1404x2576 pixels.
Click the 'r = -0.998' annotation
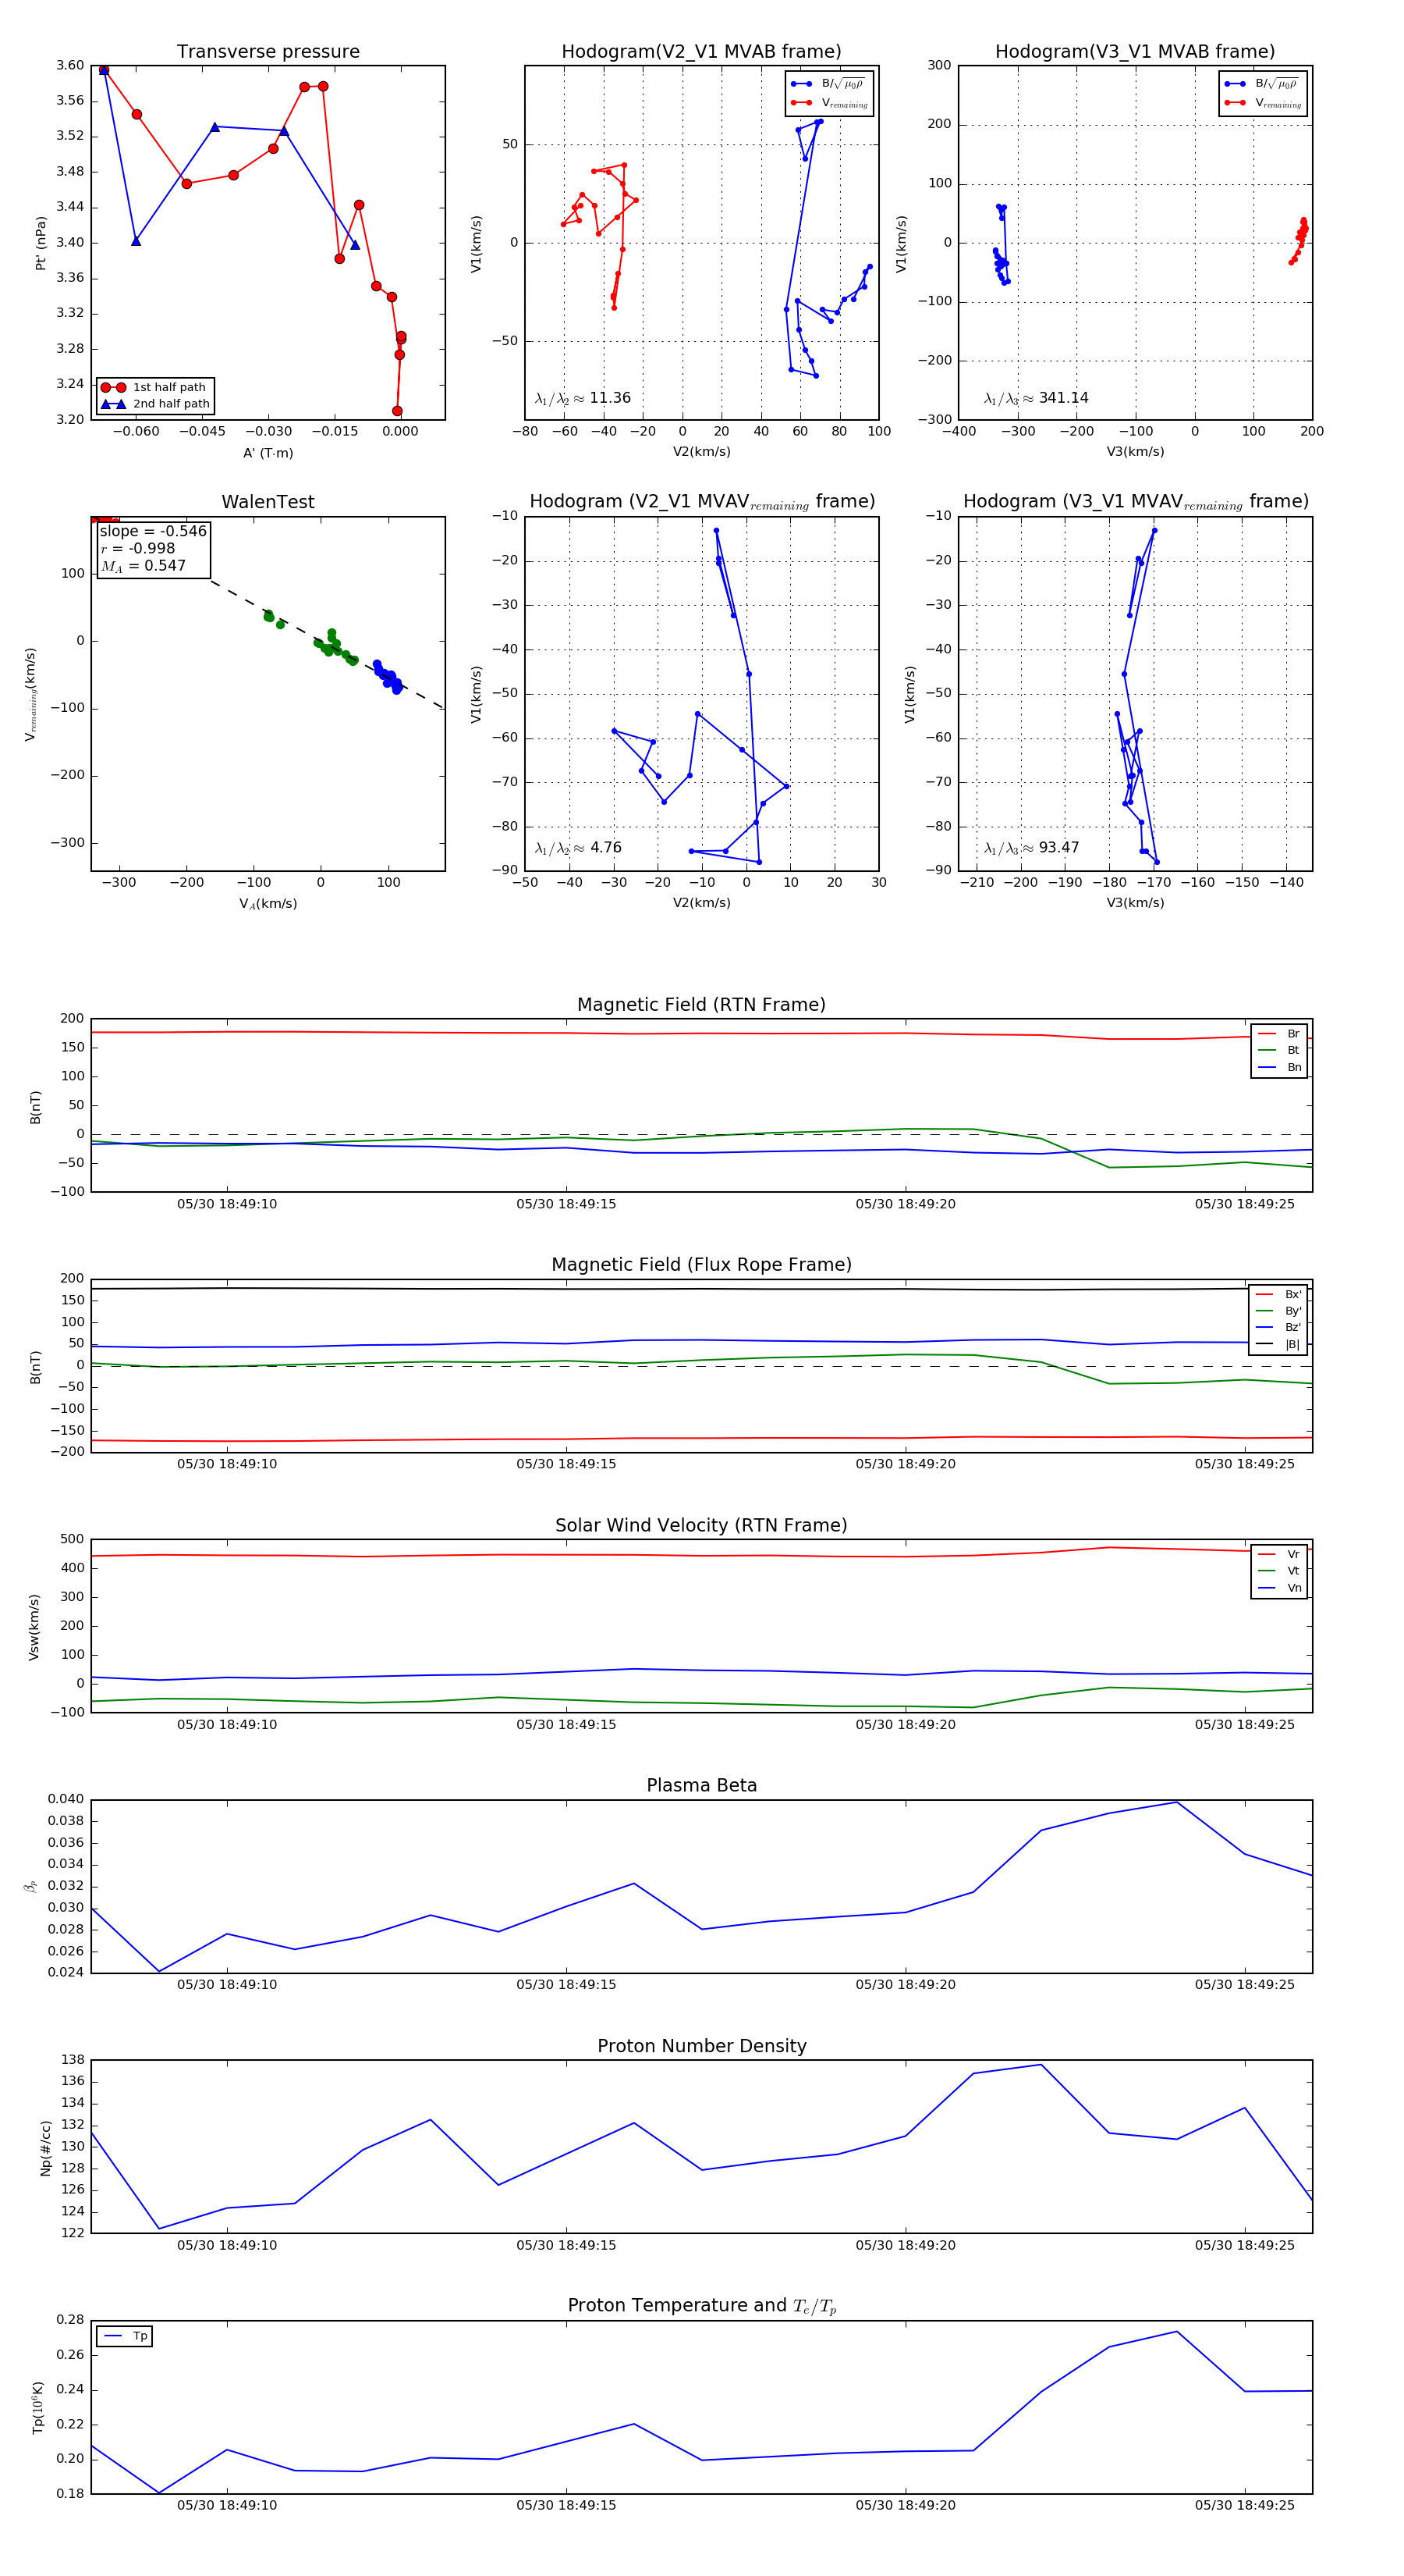[138, 548]
